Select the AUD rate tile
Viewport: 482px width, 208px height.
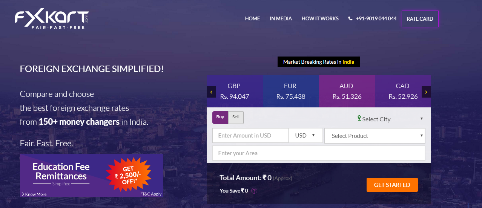pos(347,91)
